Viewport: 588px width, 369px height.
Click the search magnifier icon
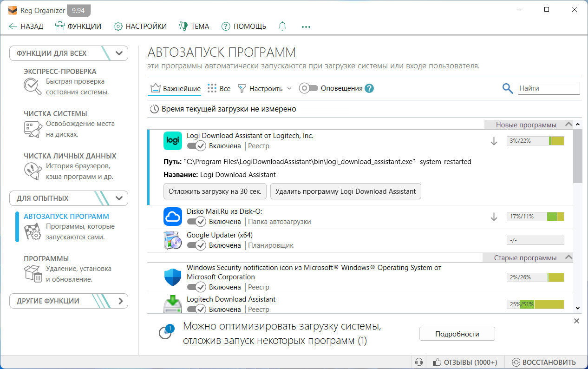click(508, 88)
